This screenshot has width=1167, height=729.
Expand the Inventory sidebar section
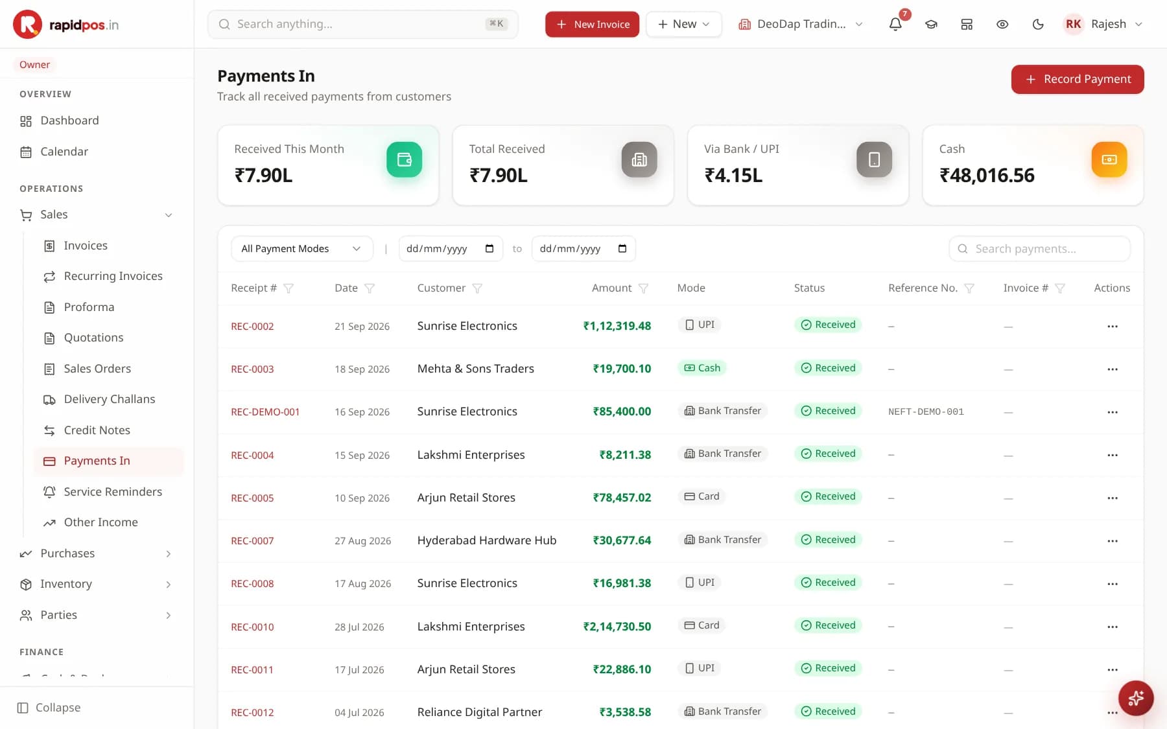click(x=97, y=584)
